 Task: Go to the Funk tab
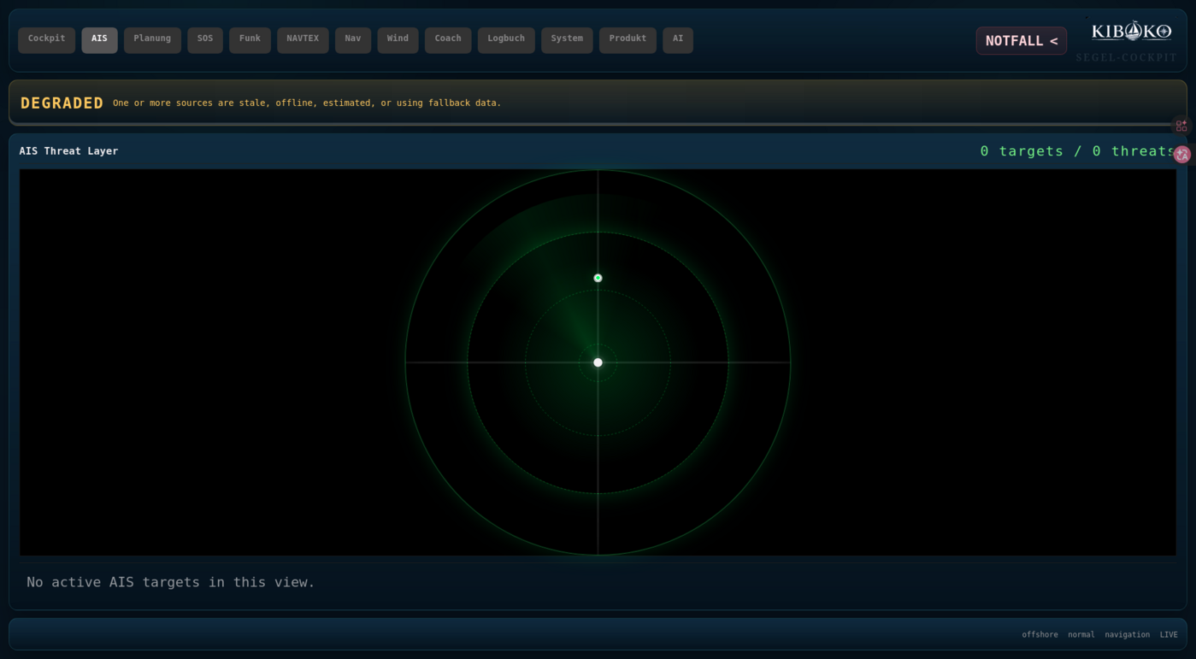[x=250, y=39]
